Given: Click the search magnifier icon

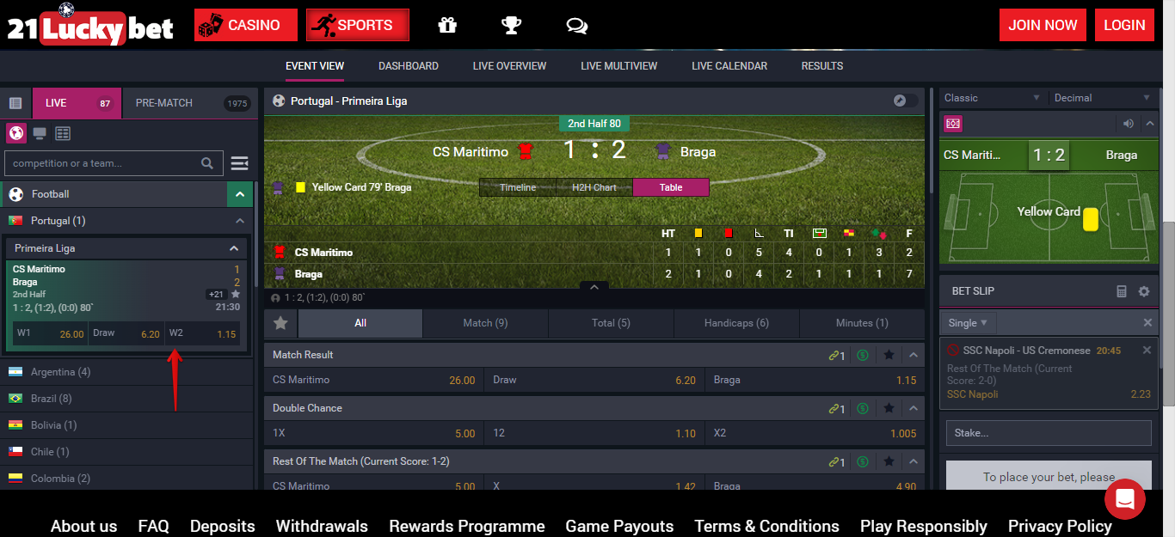Looking at the screenshot, I should pos(207,163).
